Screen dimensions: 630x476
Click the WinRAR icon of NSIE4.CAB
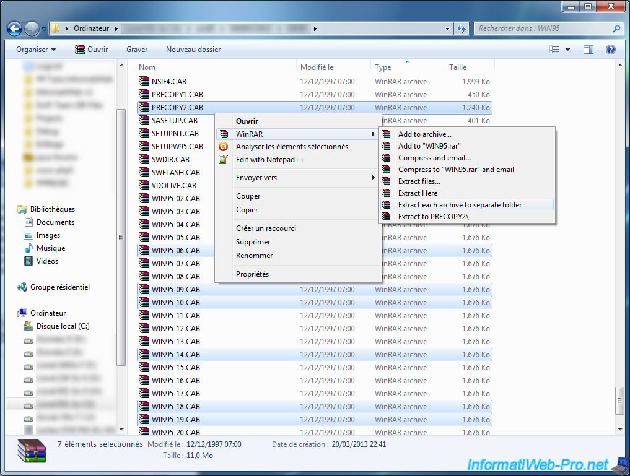tap(144, 82)
